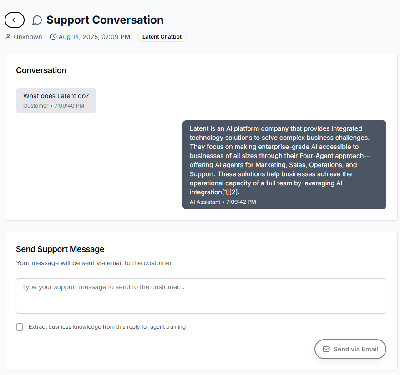
Task: Click the 'Extract business knowledge' checkbox label text
Action: click(107, 327)
